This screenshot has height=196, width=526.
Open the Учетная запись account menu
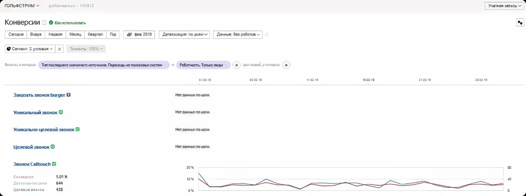click(504, 6)
